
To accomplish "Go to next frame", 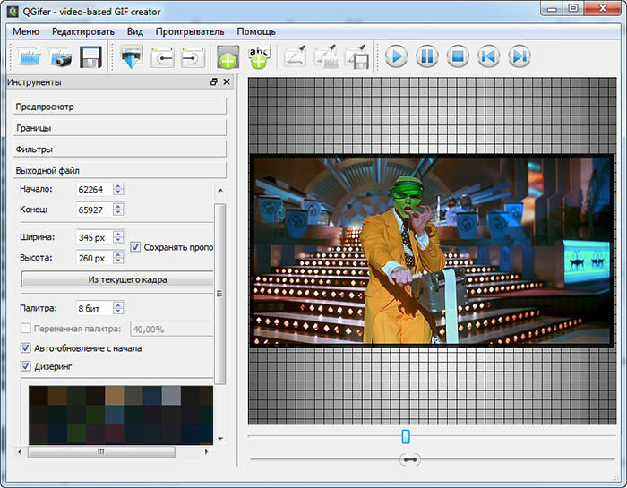I will point(520,56).
